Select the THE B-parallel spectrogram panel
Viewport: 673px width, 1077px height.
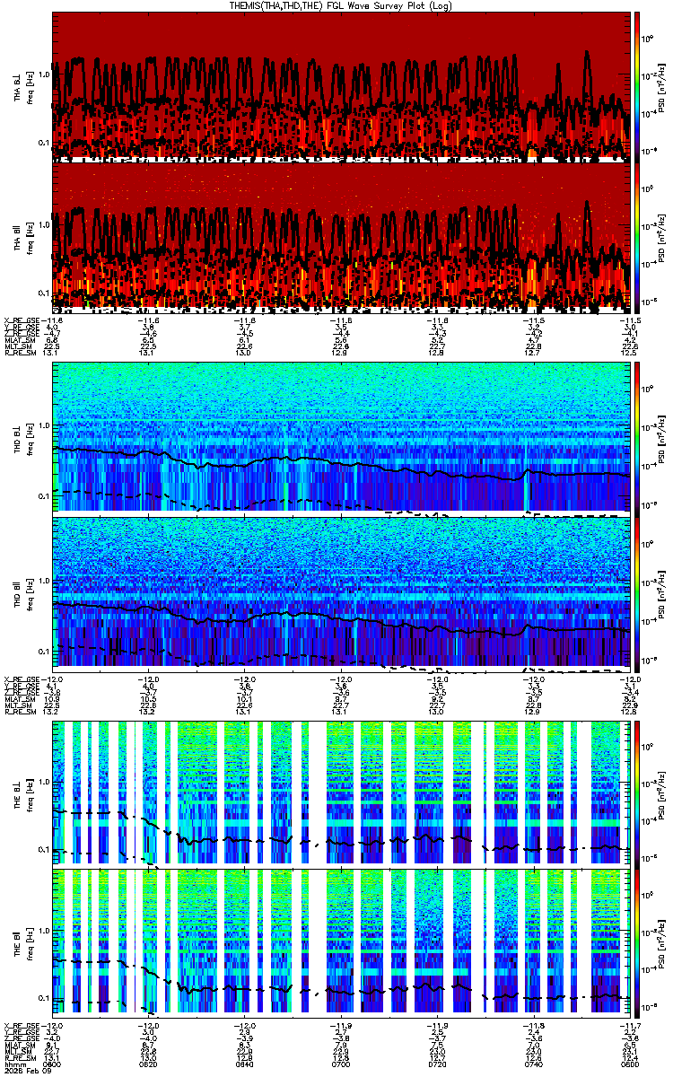click(x=340, y=943)
